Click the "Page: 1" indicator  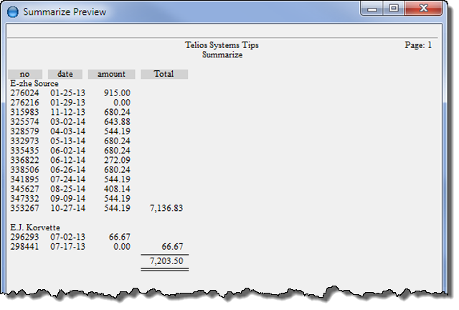(x=418, y=45)
